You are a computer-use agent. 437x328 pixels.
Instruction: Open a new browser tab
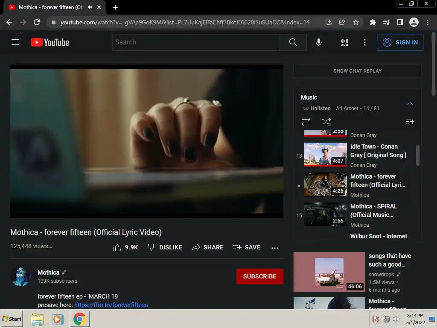click(115, 7)
